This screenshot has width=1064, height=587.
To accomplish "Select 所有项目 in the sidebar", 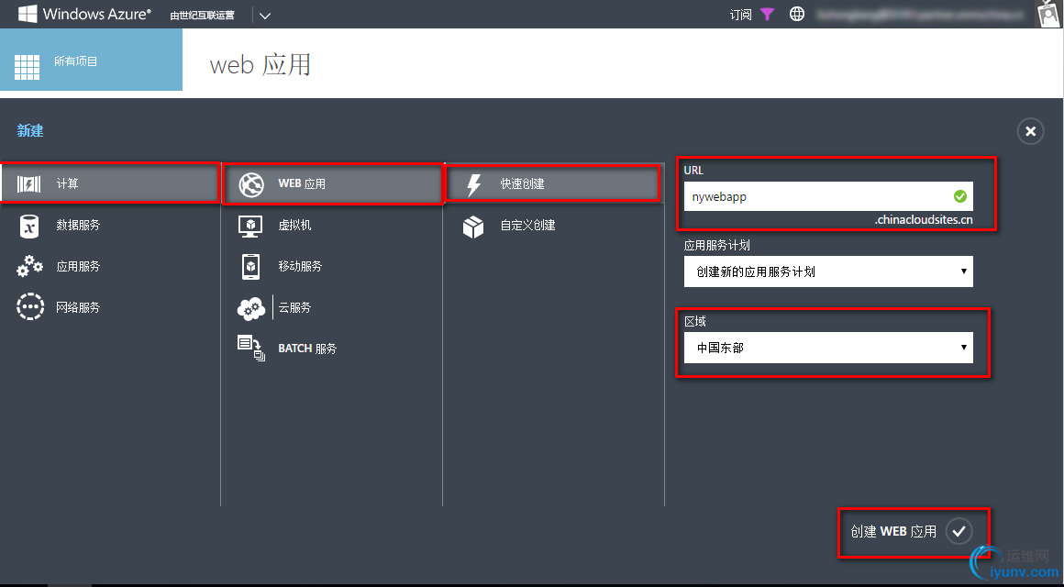I will pyautogui.click(x=91, y=61).
